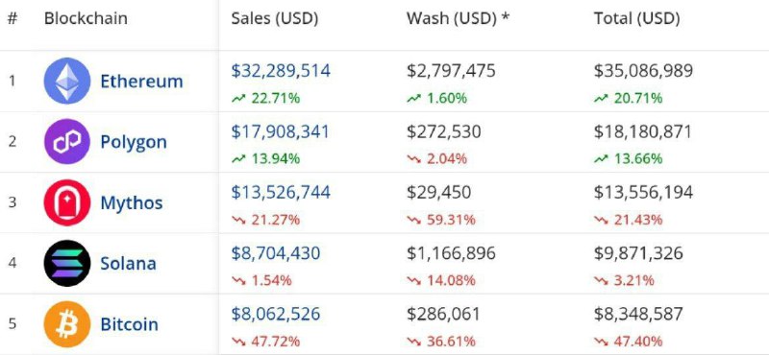Sort by Sales (USD) column header

click(275, 18)
